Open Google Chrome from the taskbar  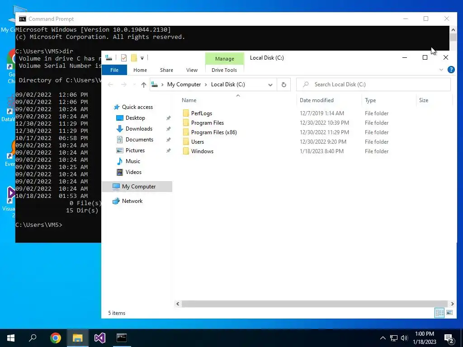pyautogui.click(x=55, y=338)
